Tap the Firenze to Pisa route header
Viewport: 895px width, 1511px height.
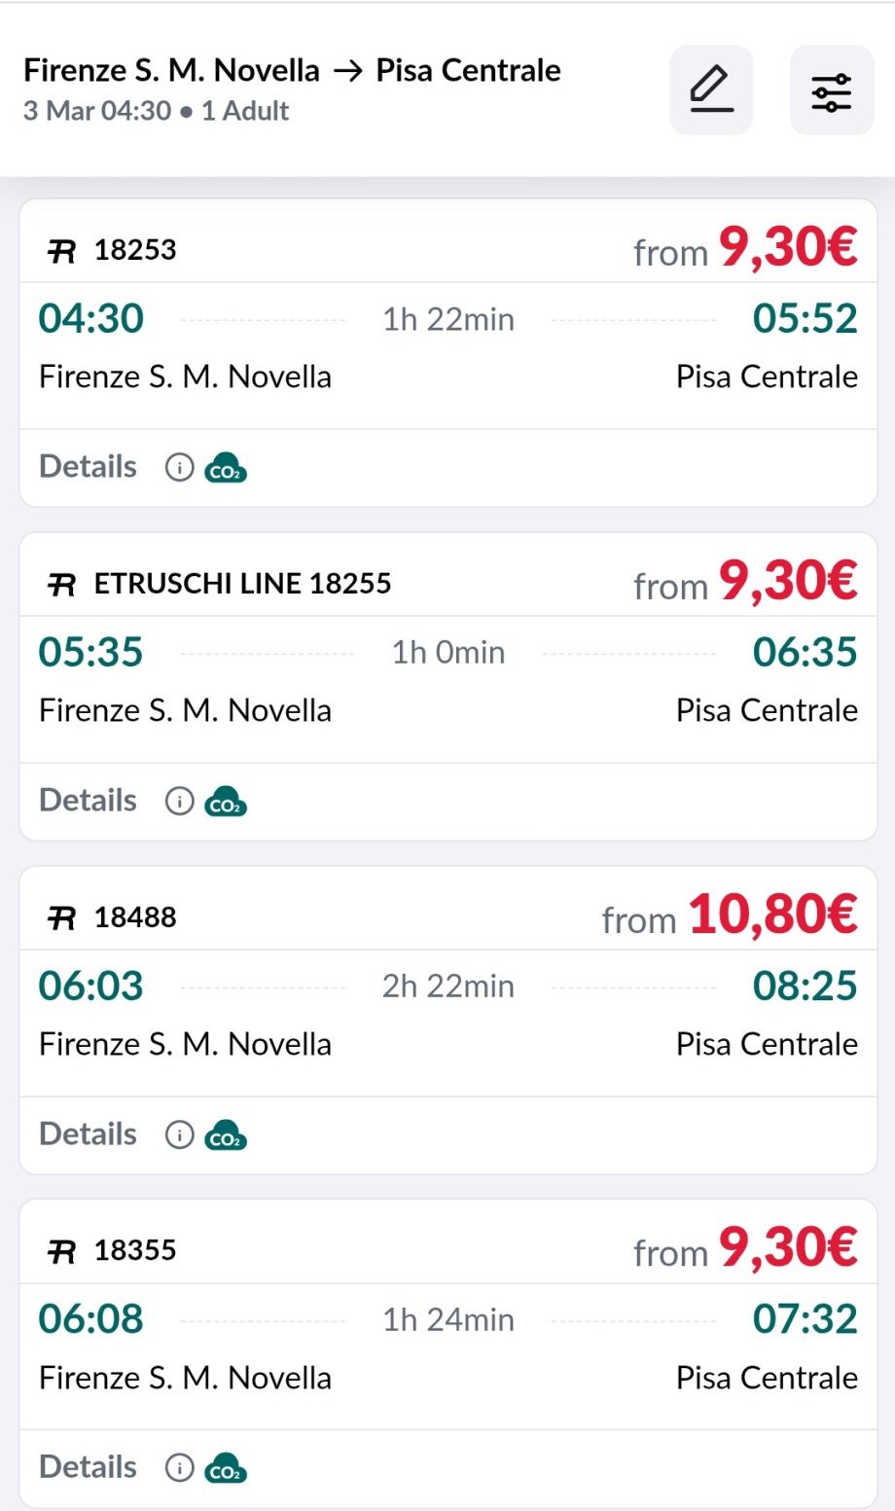tap(292, 71)
